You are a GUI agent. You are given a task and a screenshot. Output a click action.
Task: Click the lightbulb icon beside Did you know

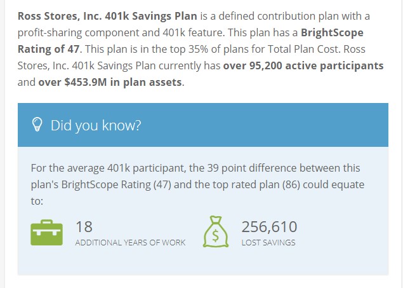pyautogui.click(x=37, y=125)
